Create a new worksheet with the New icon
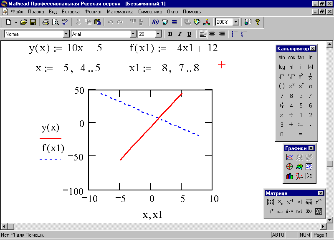334x240 pixels. 8,22
